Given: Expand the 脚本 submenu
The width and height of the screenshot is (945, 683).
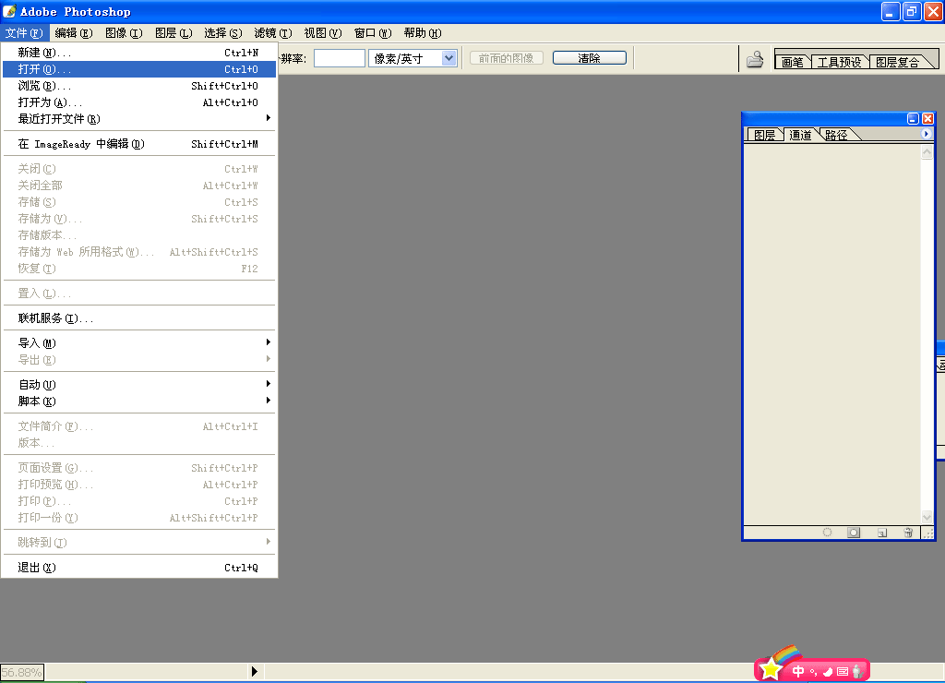Looking at the screenshot, I should coord(139,401).
